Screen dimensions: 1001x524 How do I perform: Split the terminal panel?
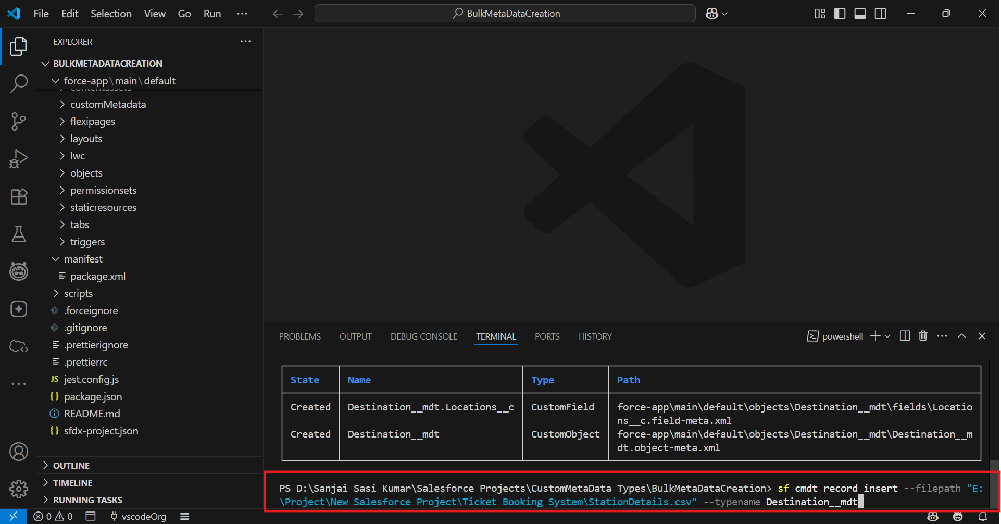905,336
